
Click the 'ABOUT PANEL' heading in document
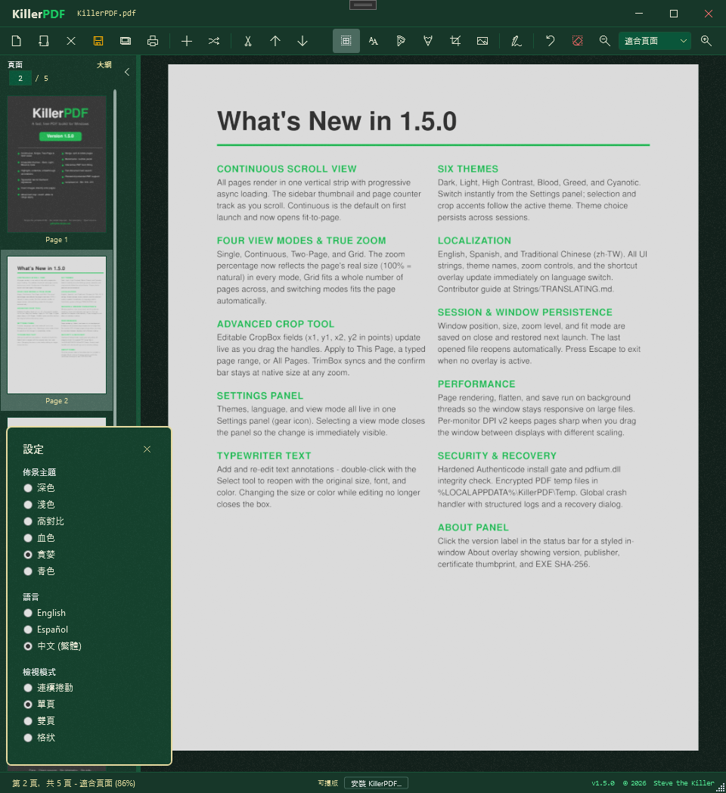coord(473,527)
